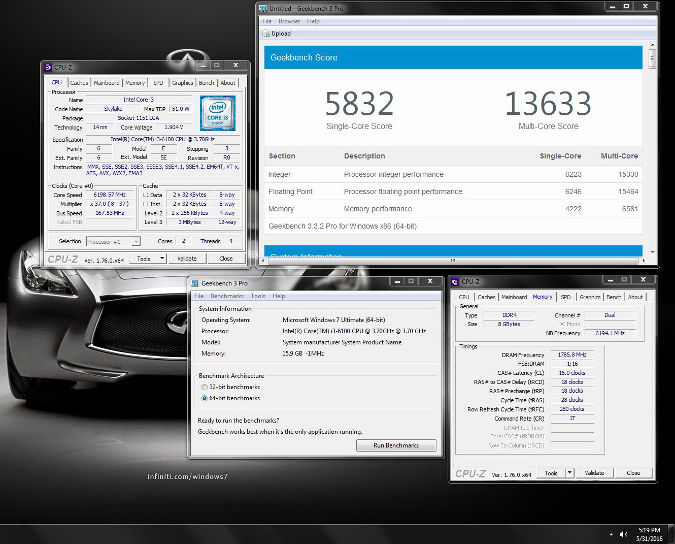The height and width of the screenshot is (544, 675).
Task: Click the Intel Core i3 logo in CPU-Z
Action: (218, 113)
